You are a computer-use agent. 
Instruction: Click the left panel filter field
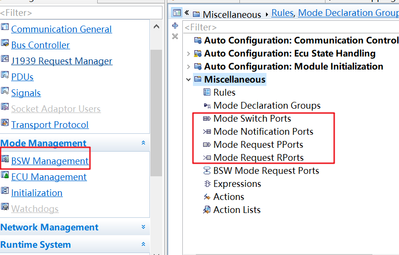tap(81, 13)
